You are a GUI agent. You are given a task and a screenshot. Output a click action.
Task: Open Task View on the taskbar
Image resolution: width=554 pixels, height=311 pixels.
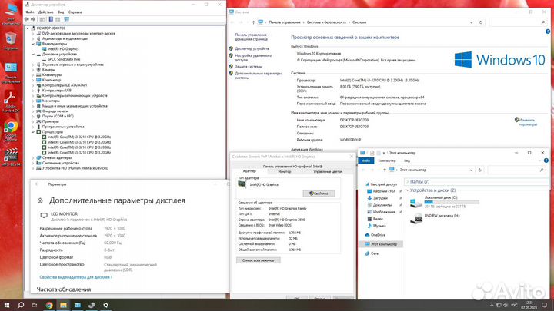pos(35,306)
